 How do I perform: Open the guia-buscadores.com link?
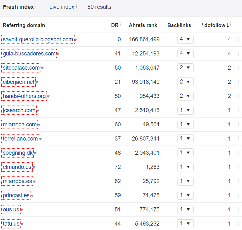(29, 54)
